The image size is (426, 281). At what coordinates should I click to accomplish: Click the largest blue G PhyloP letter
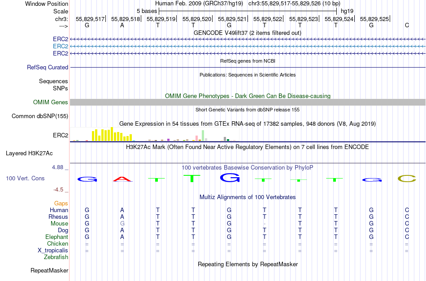coord(230,178)
